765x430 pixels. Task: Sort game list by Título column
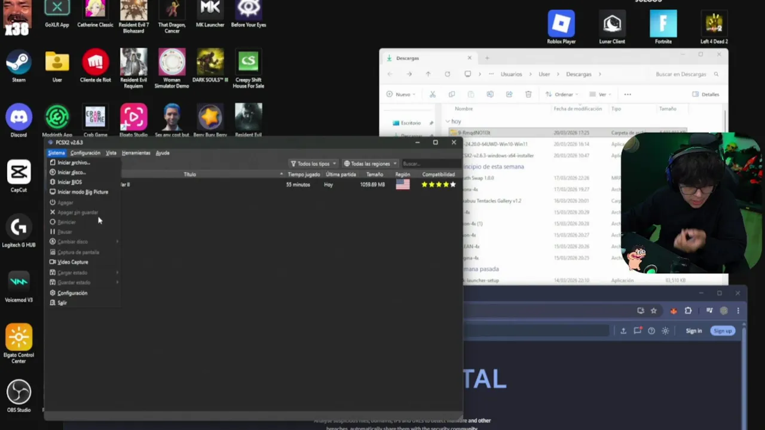coord(189,174)
